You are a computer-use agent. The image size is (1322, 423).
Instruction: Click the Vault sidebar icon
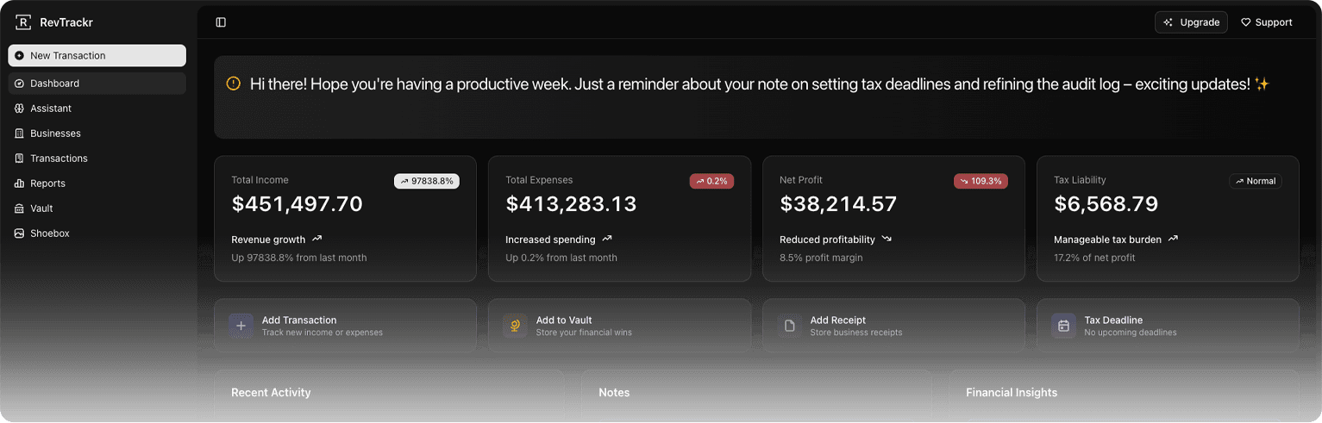[19, 208]
